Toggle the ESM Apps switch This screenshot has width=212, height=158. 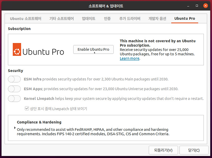[14, 89]
